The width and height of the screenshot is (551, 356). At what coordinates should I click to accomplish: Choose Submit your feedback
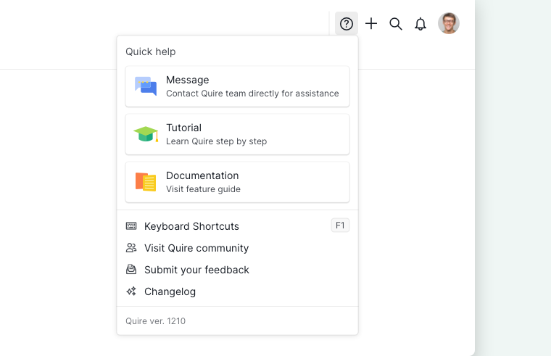tap(238, 270)
